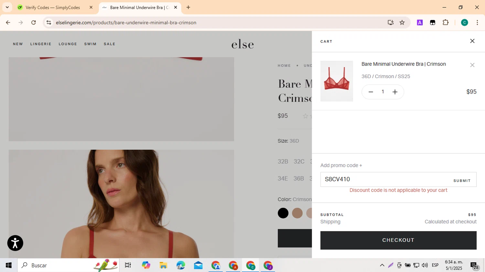Click the Buscar taskbar search box
485x272 pixels.
pos(68,265)
